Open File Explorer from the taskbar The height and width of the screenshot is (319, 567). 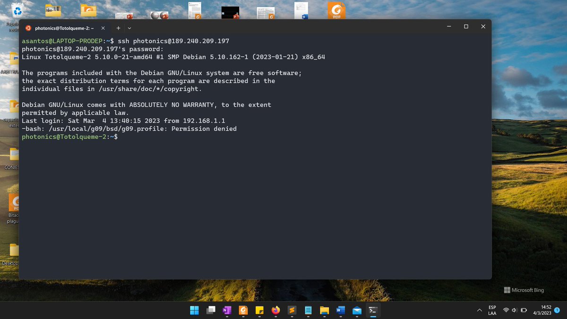pyautogui.click(x=324, y=310)
